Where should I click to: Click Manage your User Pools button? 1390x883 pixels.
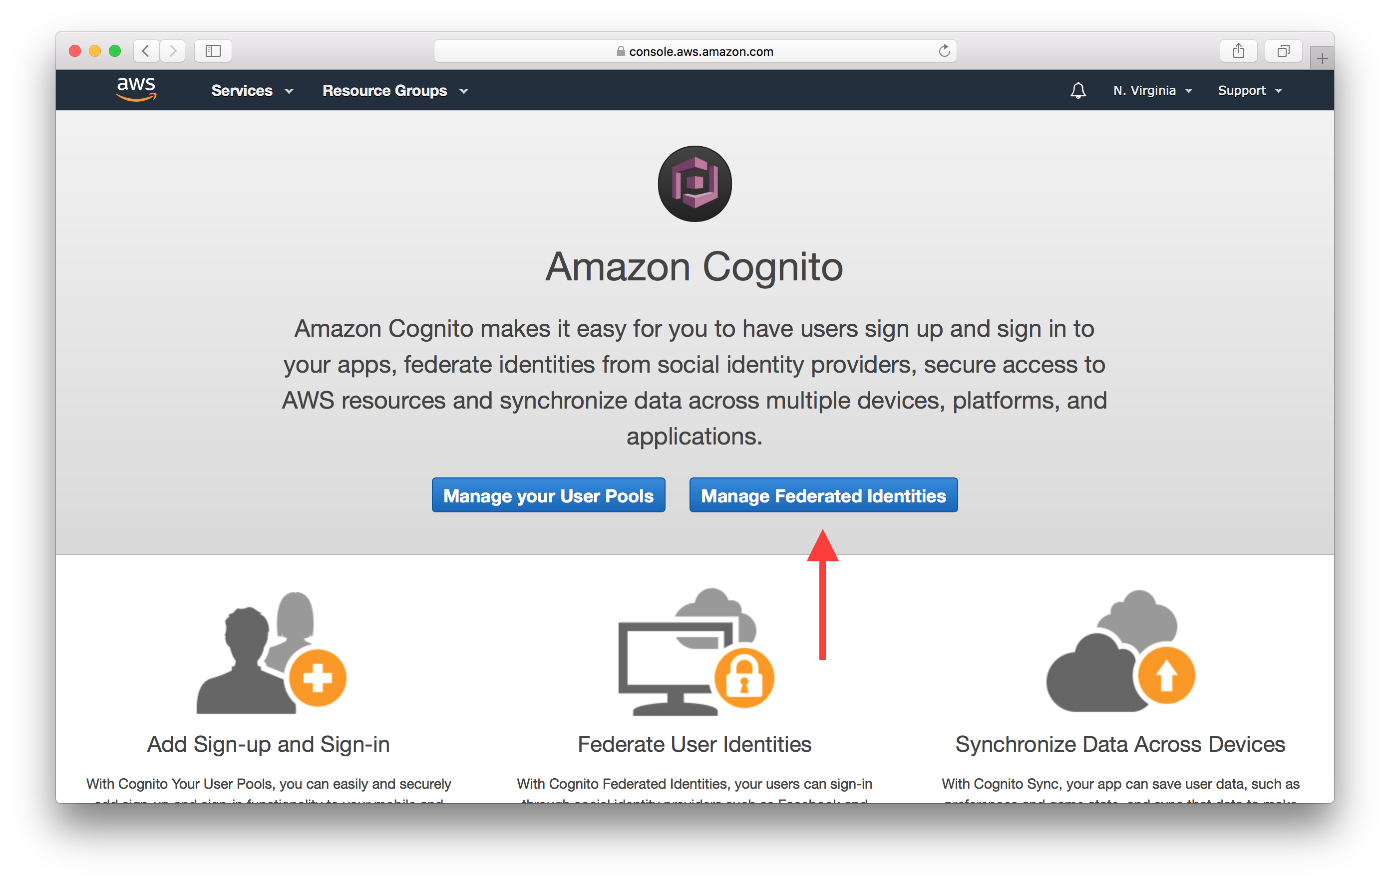pos(547,496)
